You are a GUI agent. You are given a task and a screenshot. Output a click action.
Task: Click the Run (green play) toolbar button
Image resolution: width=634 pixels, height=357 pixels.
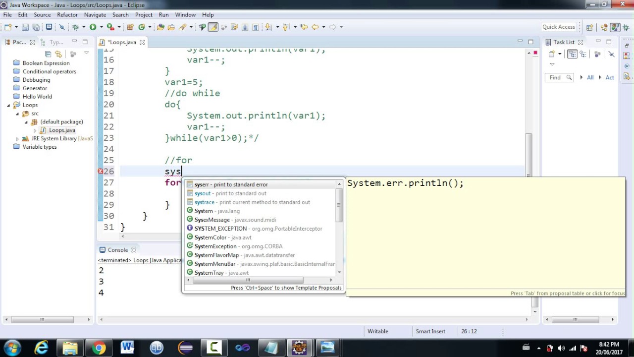[93, 27]
